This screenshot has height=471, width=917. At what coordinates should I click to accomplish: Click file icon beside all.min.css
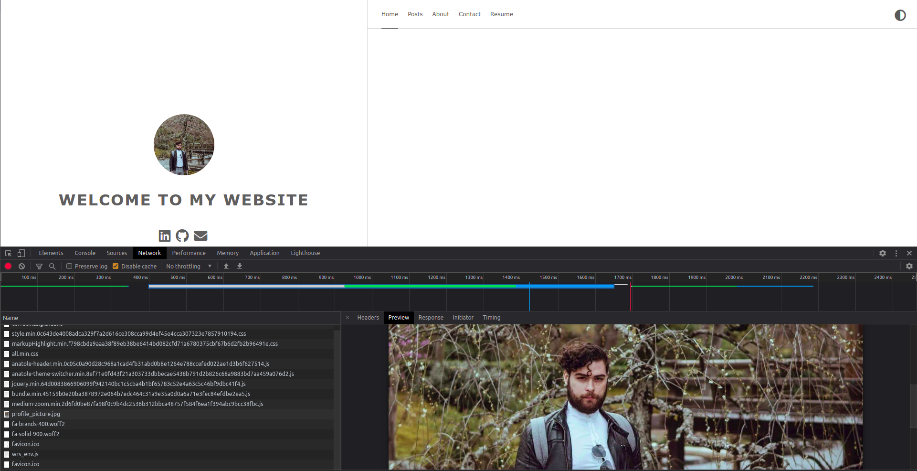(x=7, y=354)
